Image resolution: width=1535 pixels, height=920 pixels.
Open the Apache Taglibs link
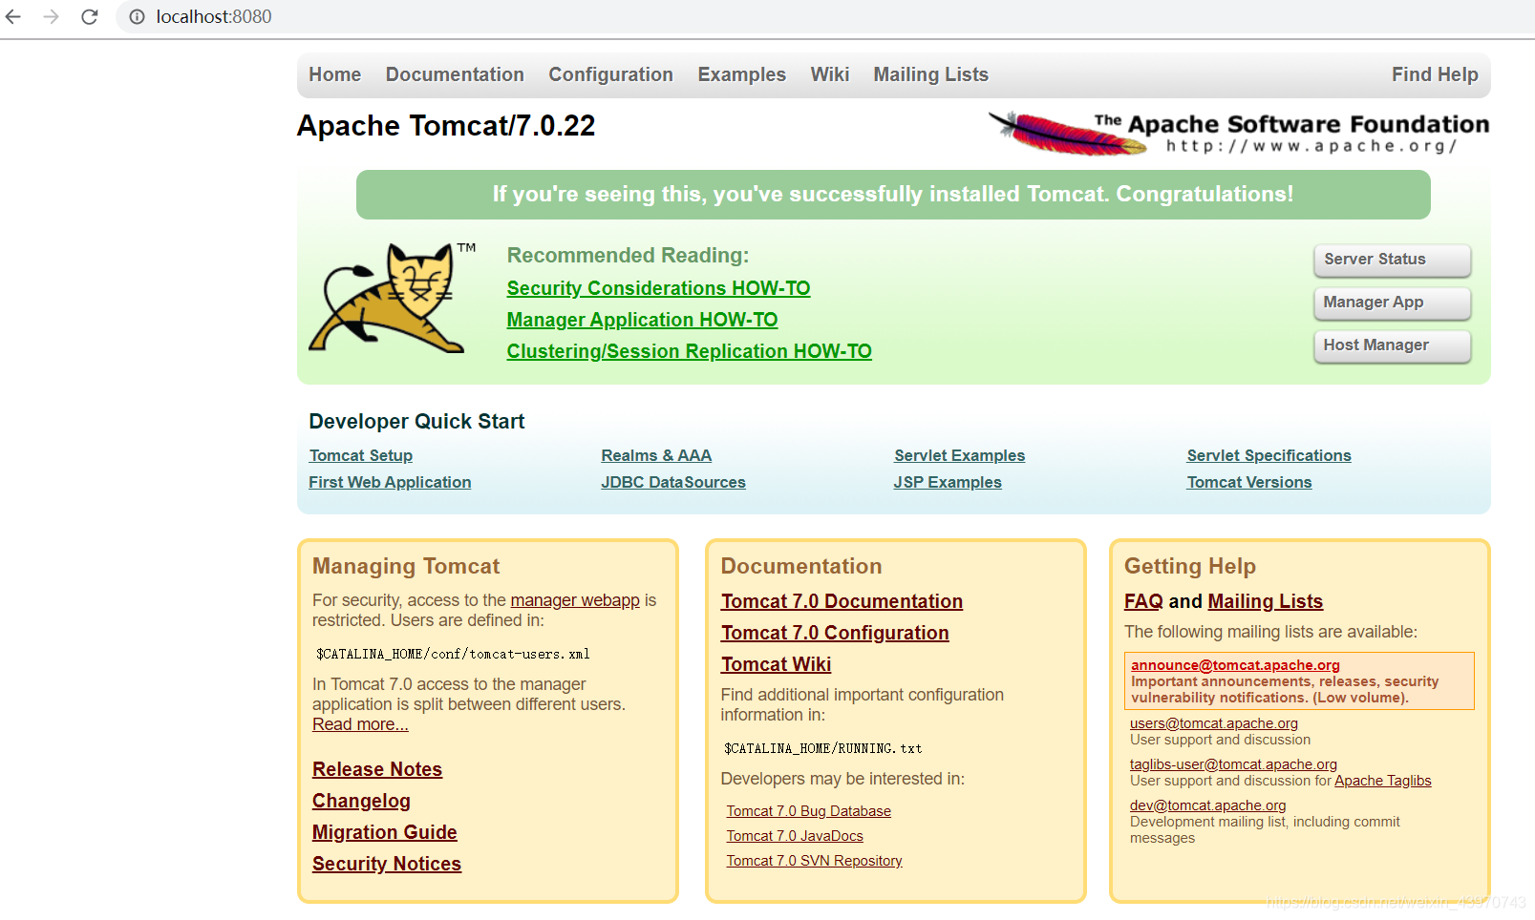click(1382, 781)
